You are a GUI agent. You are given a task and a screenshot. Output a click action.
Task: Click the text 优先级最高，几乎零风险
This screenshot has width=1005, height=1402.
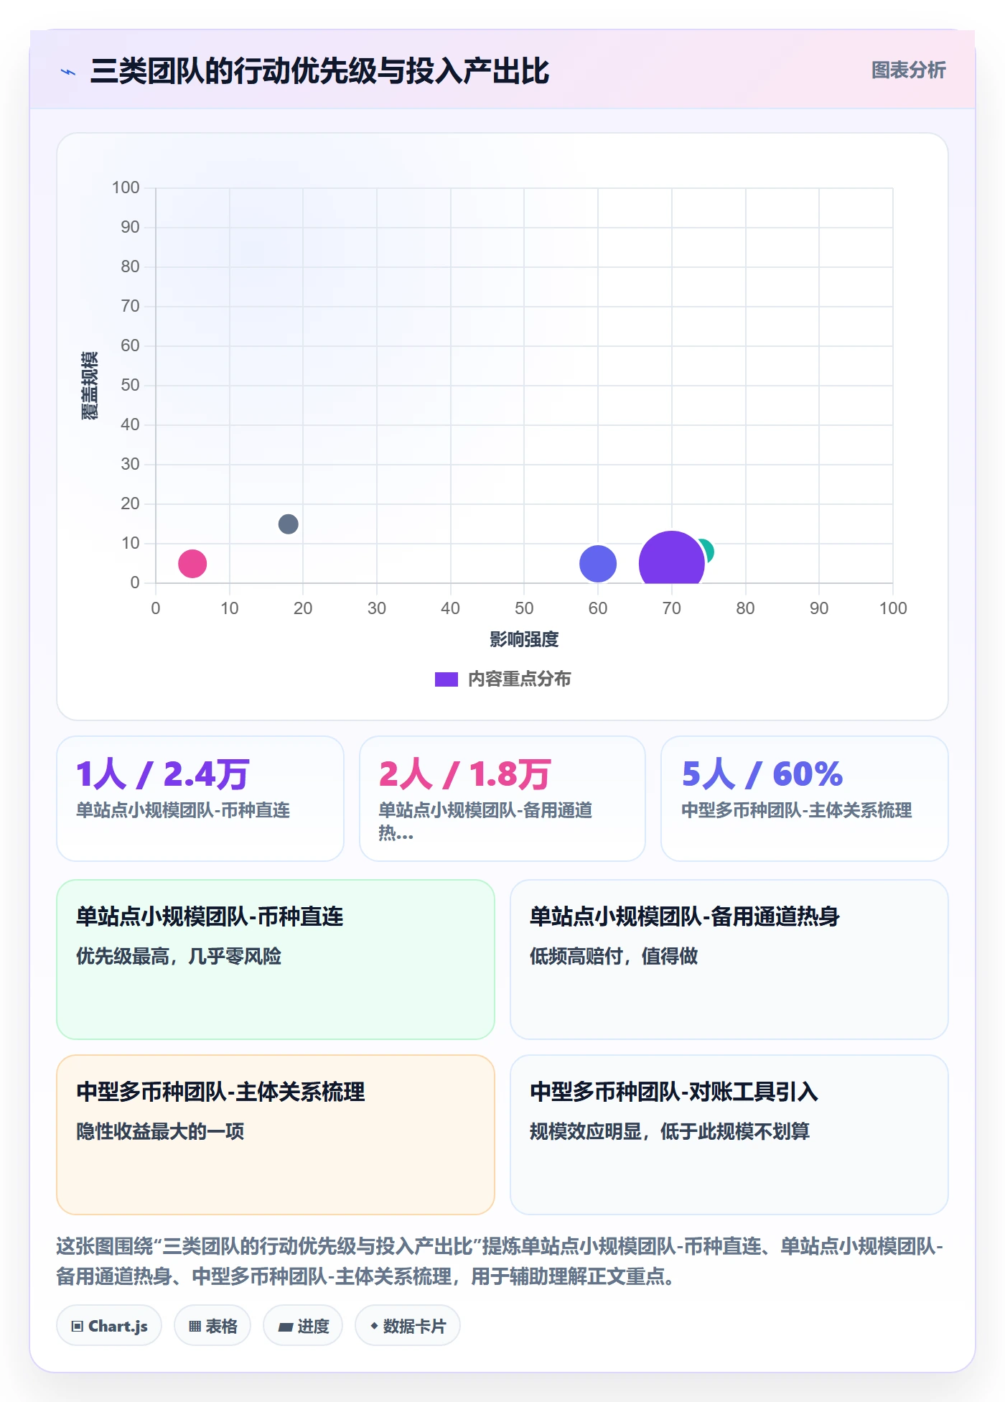(x=179, y=957)
